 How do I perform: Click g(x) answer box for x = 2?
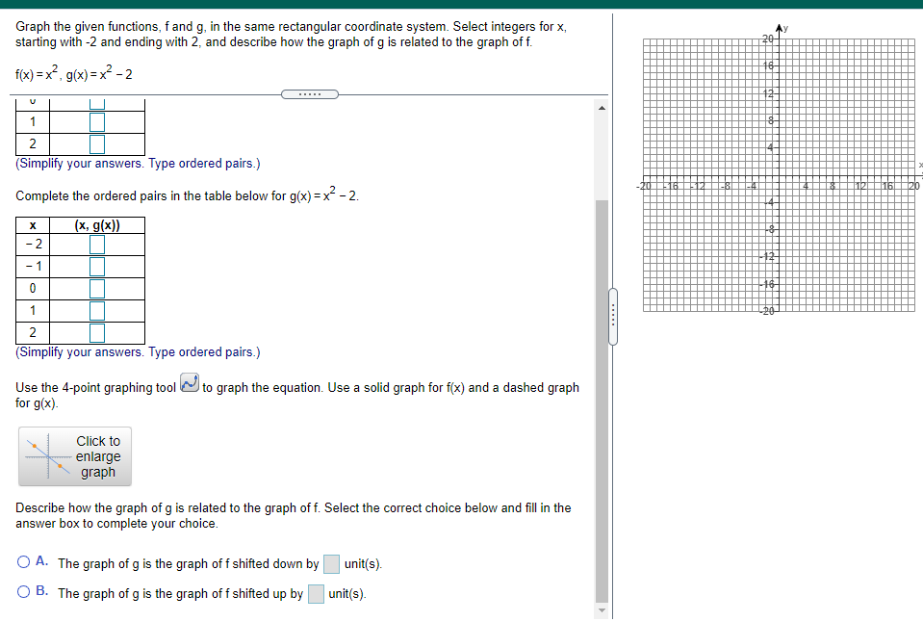(x=97, y=333)
